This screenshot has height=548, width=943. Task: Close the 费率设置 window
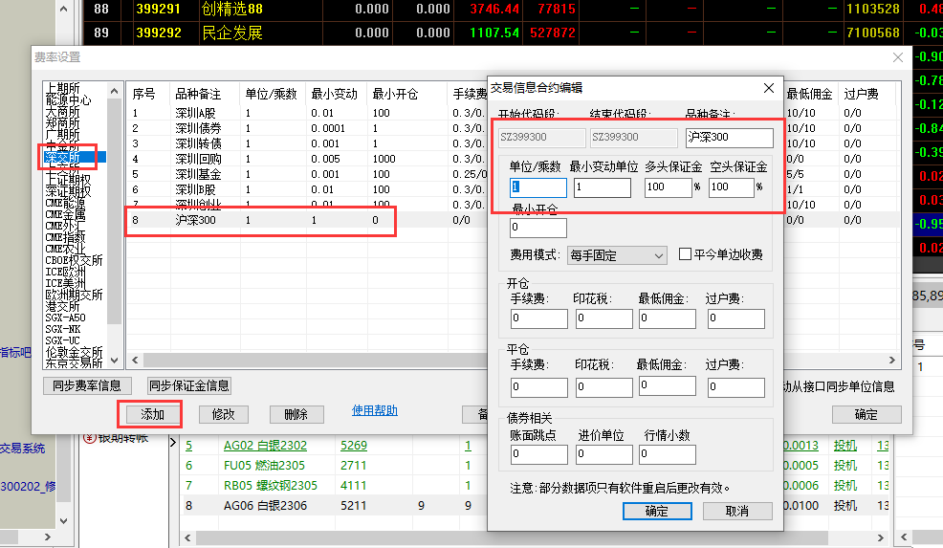coord(897,57)
